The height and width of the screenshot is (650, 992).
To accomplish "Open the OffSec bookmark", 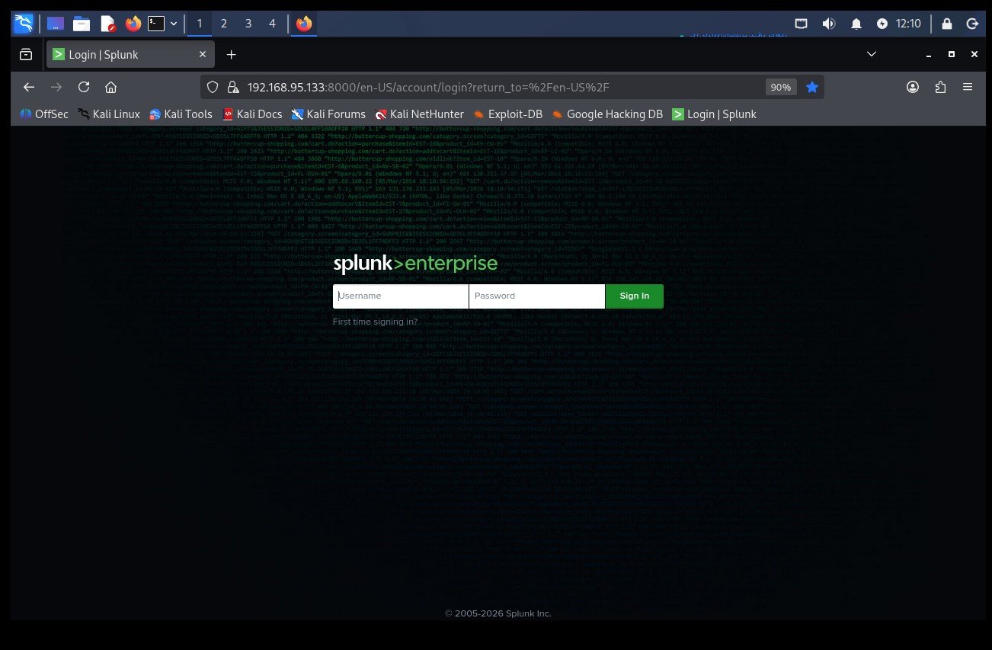I will click(44, 114).
